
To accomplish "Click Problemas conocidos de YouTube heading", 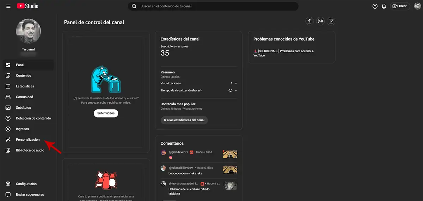I will pyautogui.click(x=284, y=39).
